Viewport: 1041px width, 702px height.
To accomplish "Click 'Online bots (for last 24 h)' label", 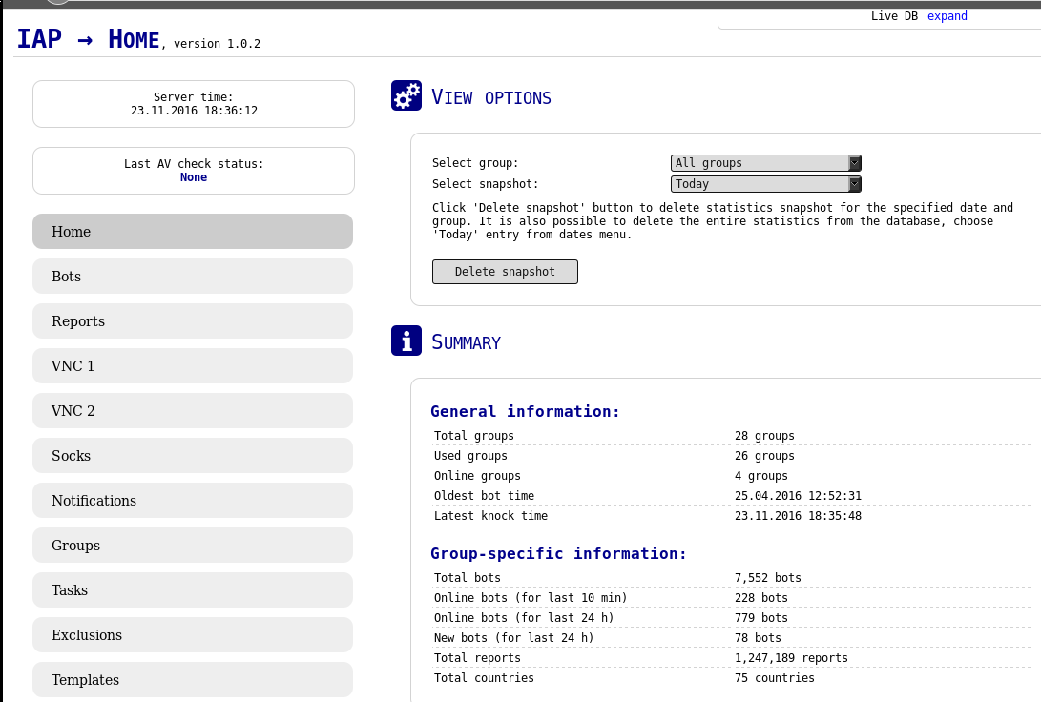I will (x=524, y=618).
